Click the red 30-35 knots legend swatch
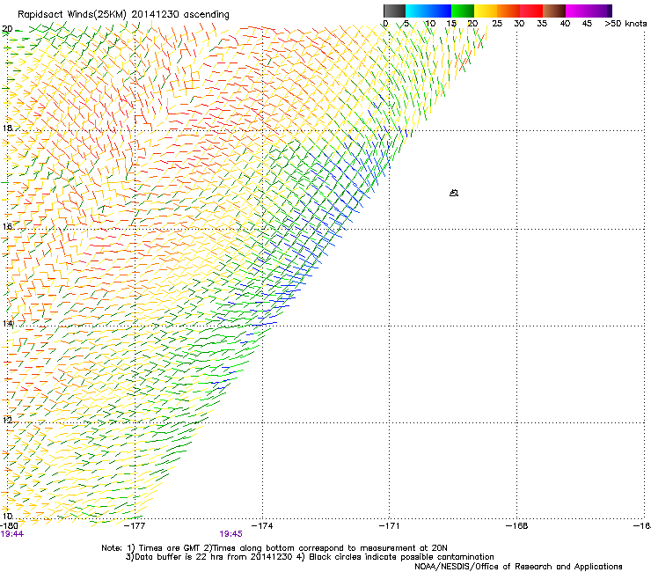This screenshot has width=651, height=572. (x=531, y=11)
